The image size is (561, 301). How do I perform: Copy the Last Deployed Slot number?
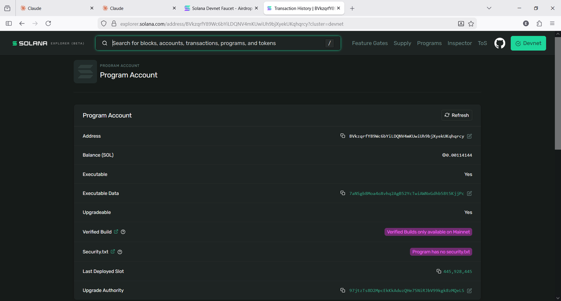(439, 271)
